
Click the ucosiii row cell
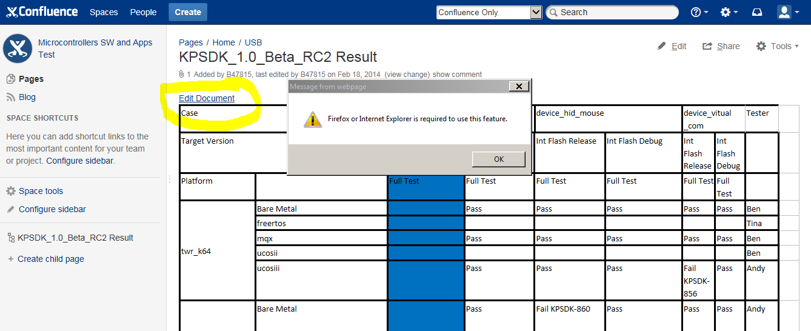coord(322,281)
